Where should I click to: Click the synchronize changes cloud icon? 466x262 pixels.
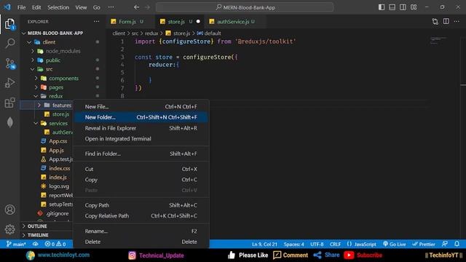(x=36, y=245)
